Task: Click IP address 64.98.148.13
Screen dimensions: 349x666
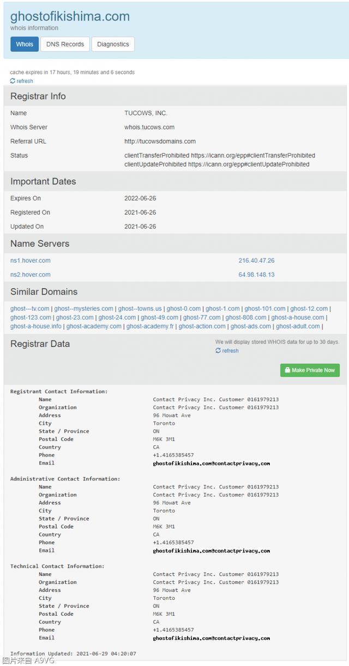Action: [256, 275]
